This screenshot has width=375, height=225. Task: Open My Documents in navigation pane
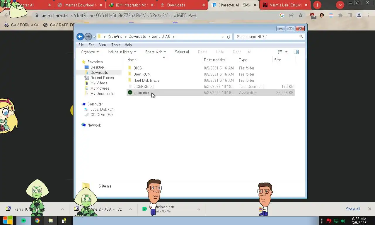coord(102,93)
